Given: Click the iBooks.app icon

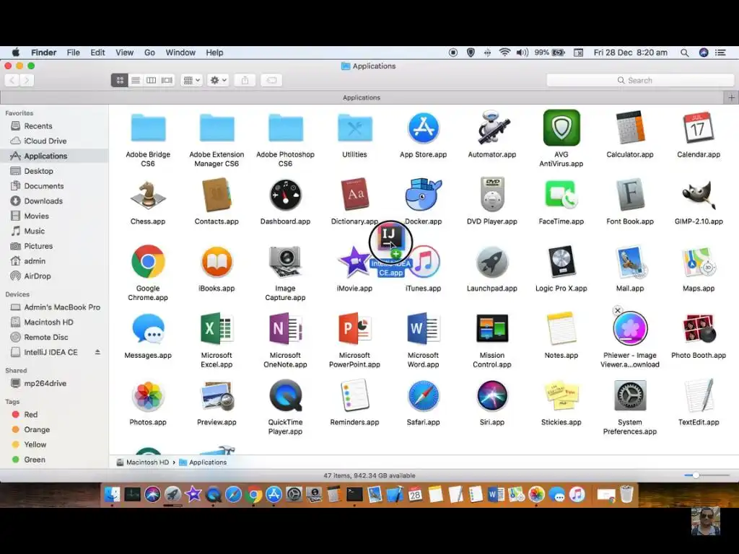Looking at the screenshot, I should (217, 261).
